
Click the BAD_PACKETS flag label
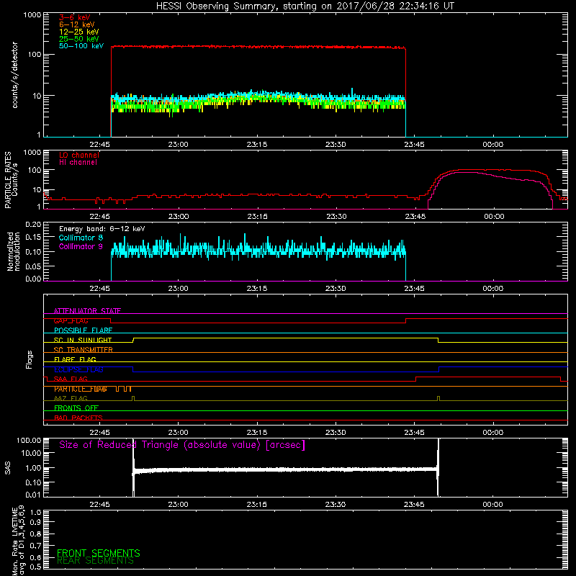pos(78,418)
